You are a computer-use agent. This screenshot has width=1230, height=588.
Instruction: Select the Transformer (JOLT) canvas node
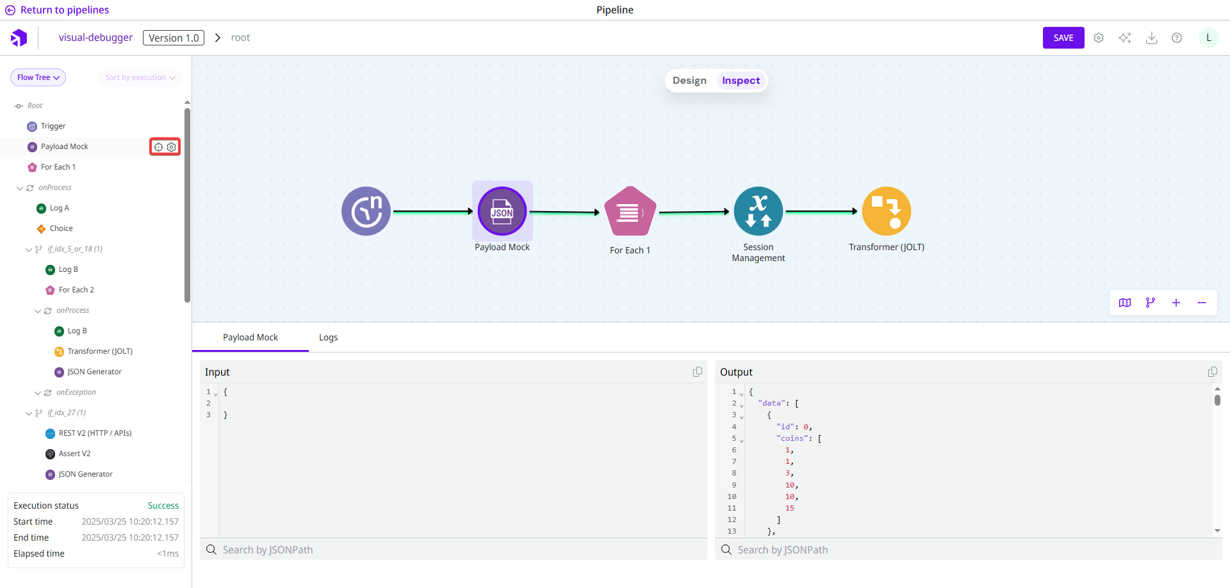pyautogui.click(x=886, y=211)
